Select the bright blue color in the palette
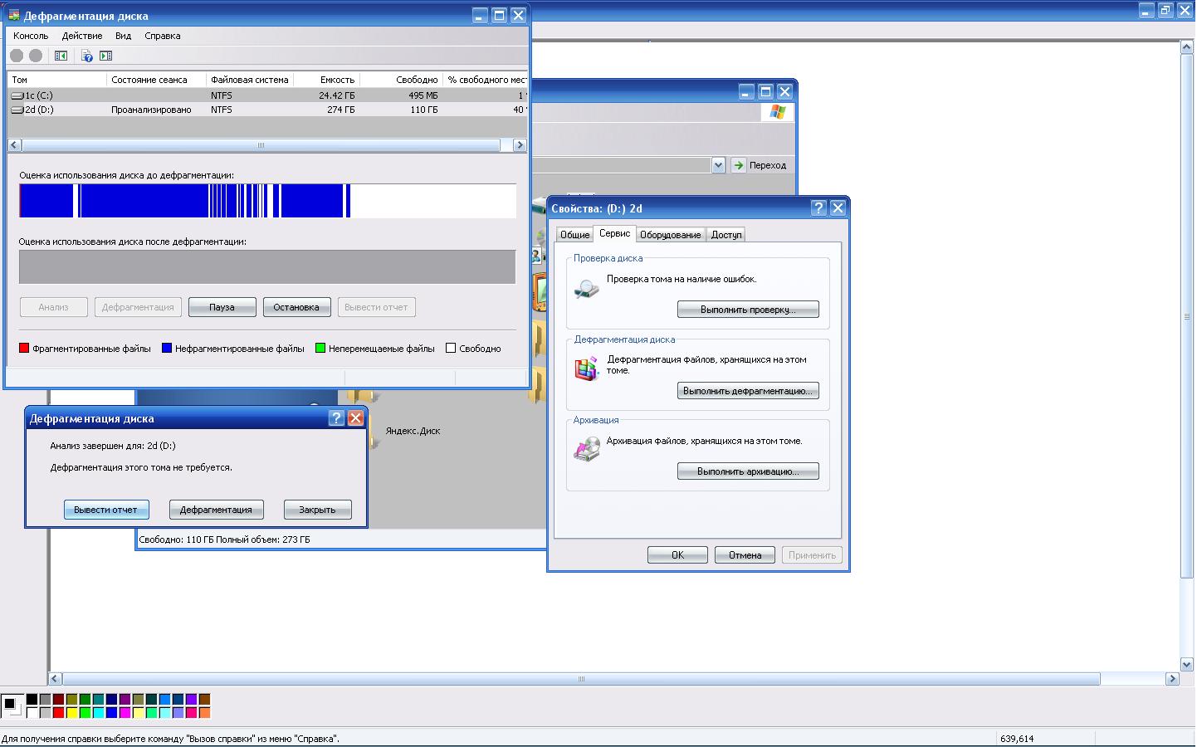 111,713
